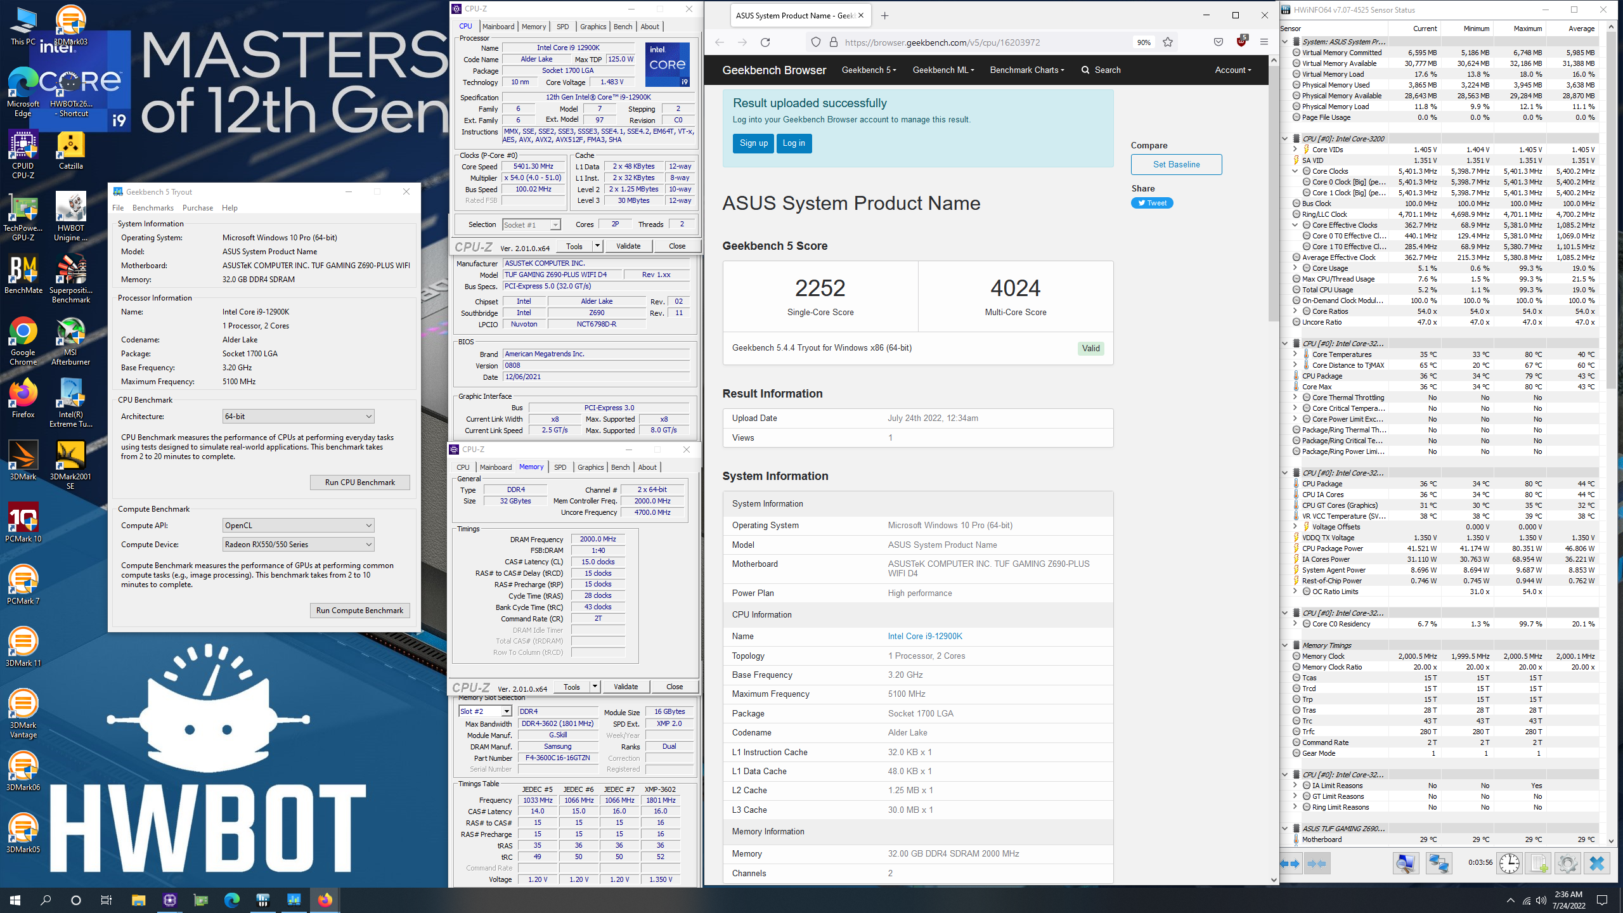Viewport: 1623px width, 913px height.
Task: Open Account dropdown in Geekbench Browser
Action: click(x=1232, y=70)
